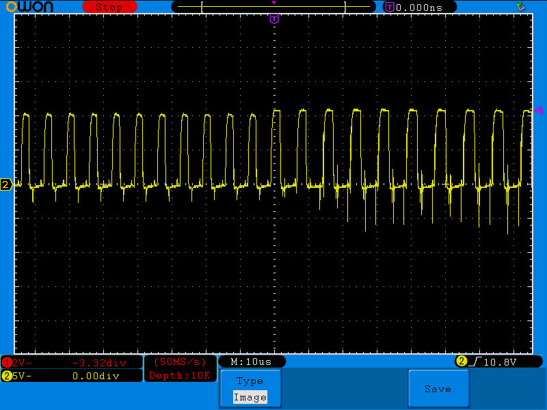Click the channel 1 2V scale readout
Image resolution: width=547 pixels, height=410 pixels.
point(22,363)
